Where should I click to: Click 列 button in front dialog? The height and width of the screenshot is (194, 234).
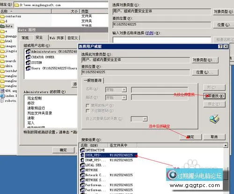click(214, 87)
